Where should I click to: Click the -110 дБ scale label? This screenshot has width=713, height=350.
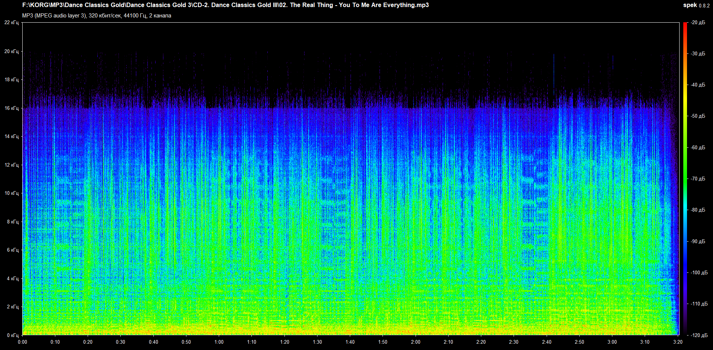click(699, 304)
